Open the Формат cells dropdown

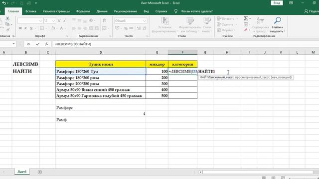pyautogui.click(x=226, y=30)
